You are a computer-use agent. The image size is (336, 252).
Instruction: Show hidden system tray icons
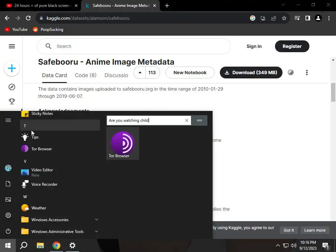click(x=278, y=245)
